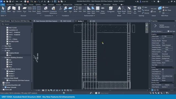Select the Rebar Schedule item

pyautogui.click(x=12, y=87)
